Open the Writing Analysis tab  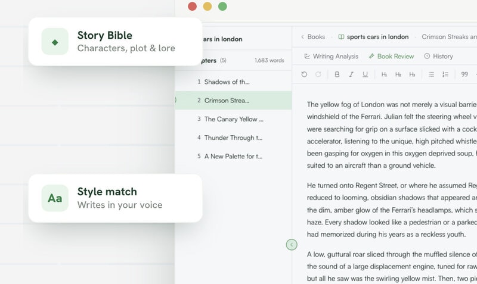[332, 56]
